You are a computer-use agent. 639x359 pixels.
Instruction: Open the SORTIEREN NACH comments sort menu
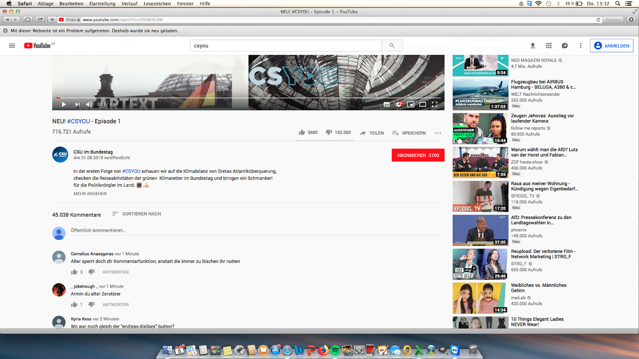pos(137,214)
